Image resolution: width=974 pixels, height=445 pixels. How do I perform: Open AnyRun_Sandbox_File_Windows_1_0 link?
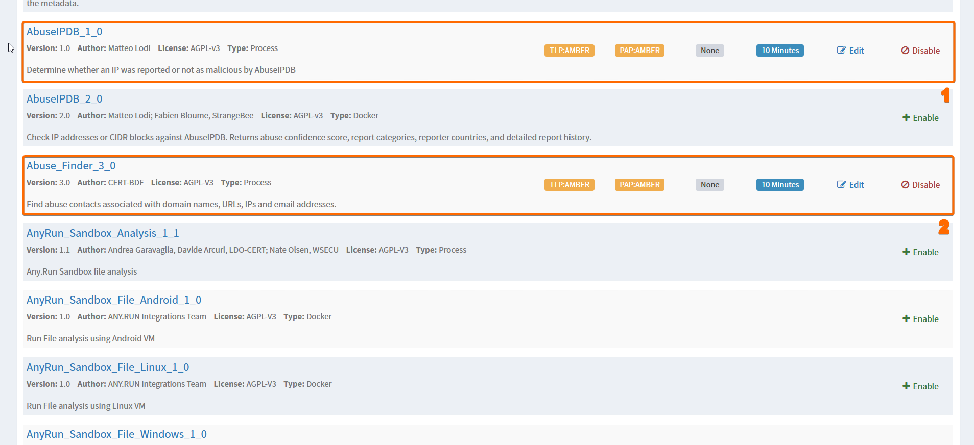[x=116, y=434]
